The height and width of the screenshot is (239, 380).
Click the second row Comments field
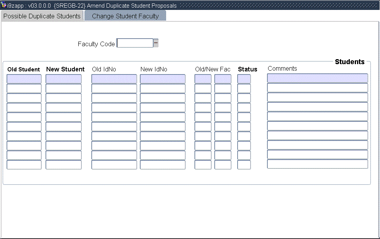point(317,88)
